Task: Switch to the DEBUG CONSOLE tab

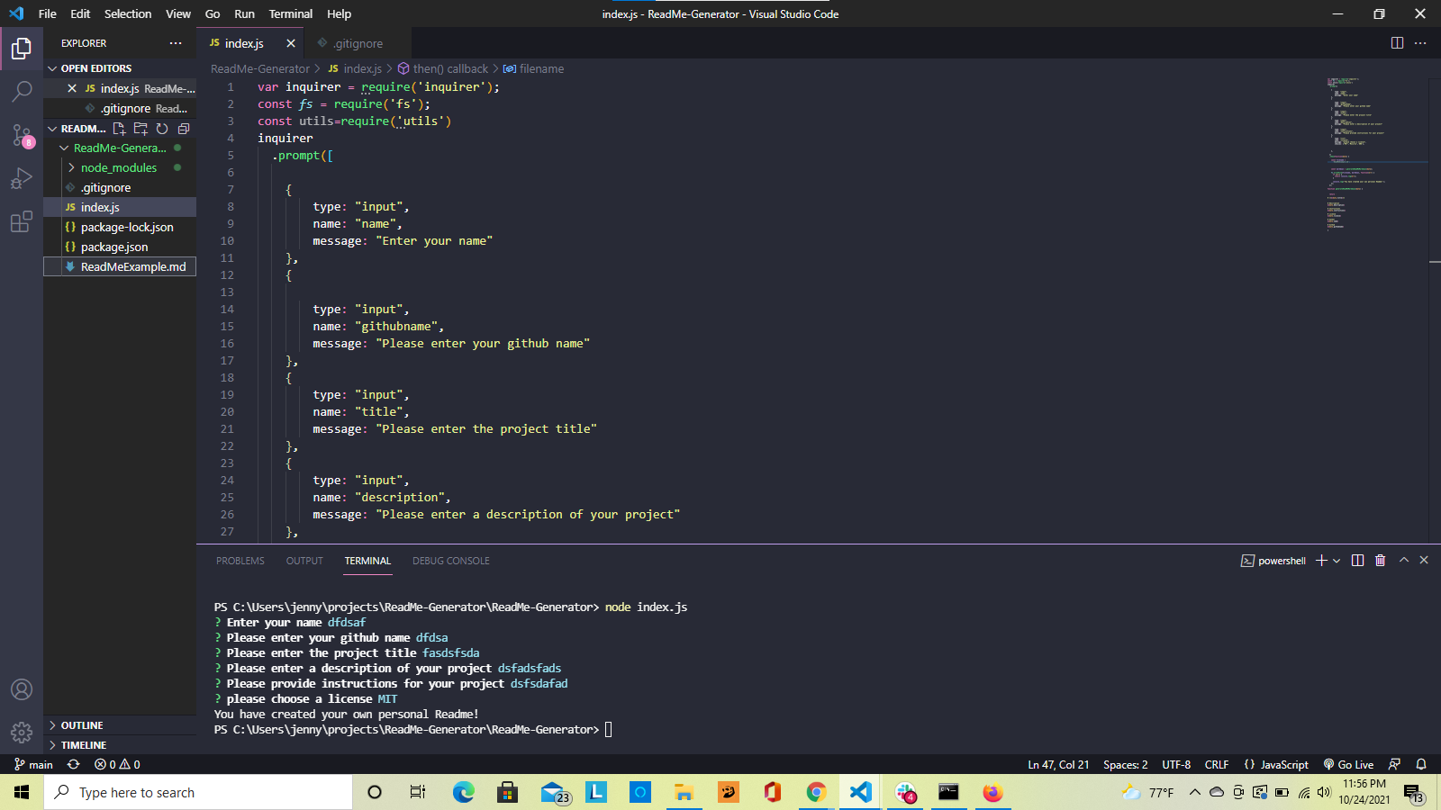Action: click(x=450, y=561)
